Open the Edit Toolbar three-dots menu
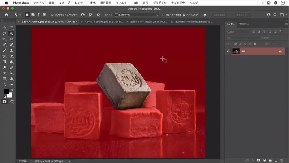Image resolution: width=289 pixels, height=163 pixels. coord(12,85)
